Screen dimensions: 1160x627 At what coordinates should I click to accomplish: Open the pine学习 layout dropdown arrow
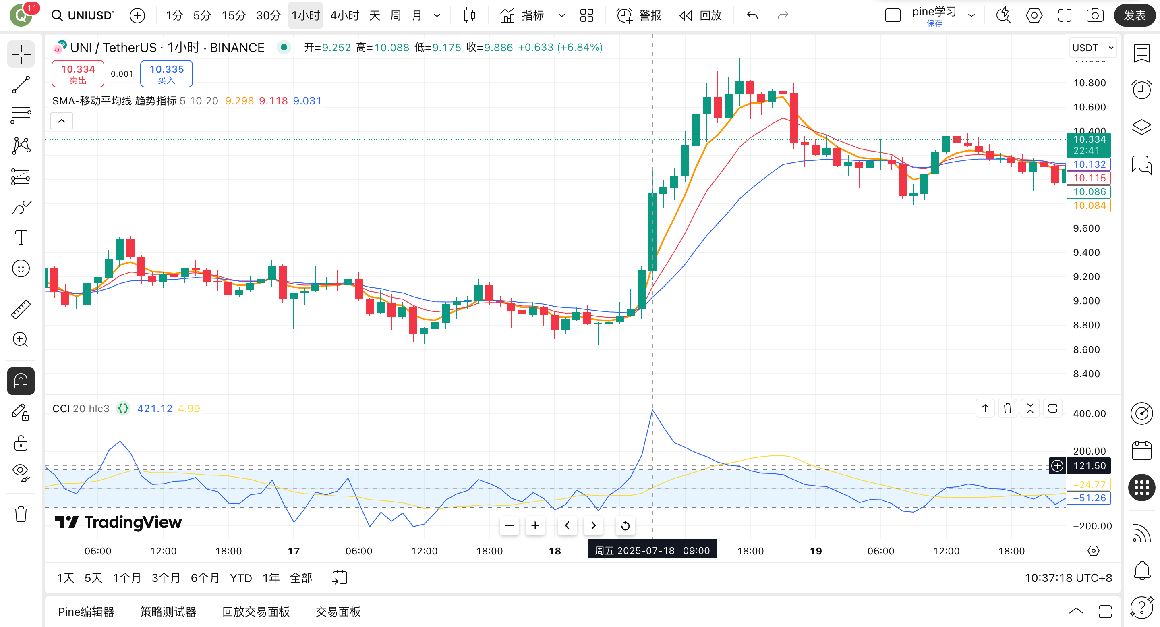(x=971, y=15)
